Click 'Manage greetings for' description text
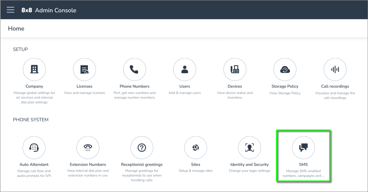 142,171
